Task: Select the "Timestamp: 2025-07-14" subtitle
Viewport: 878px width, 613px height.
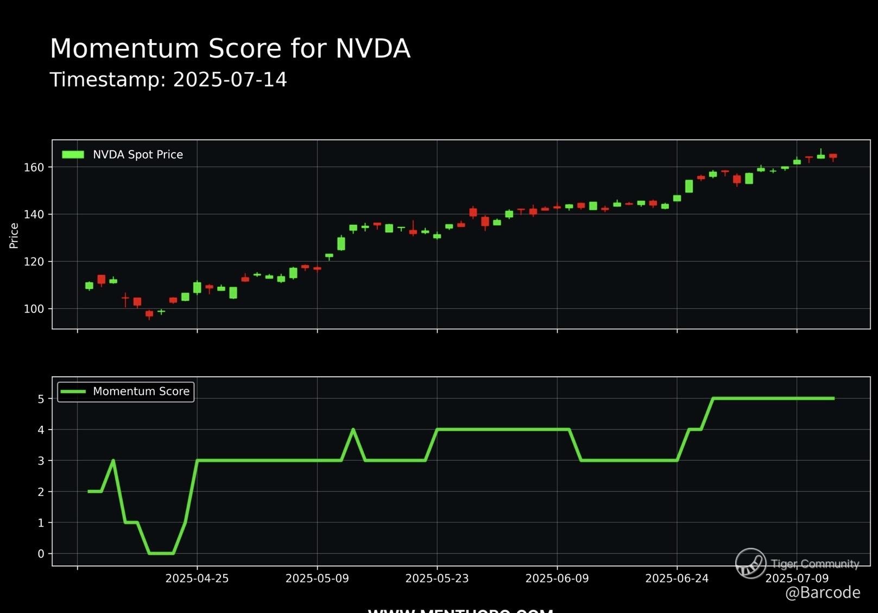Action: [x=168, y=80]
